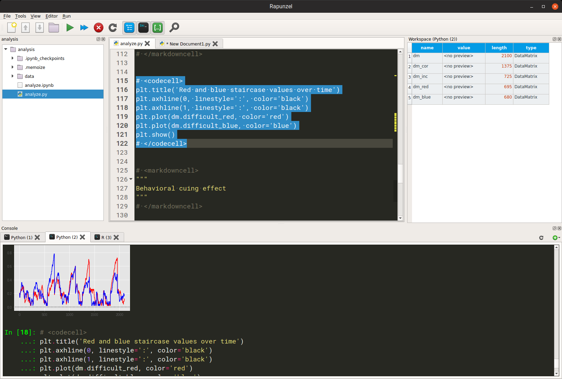Collapse the analysis root folder
562x379 pixels.
click(x=6, y=49)
